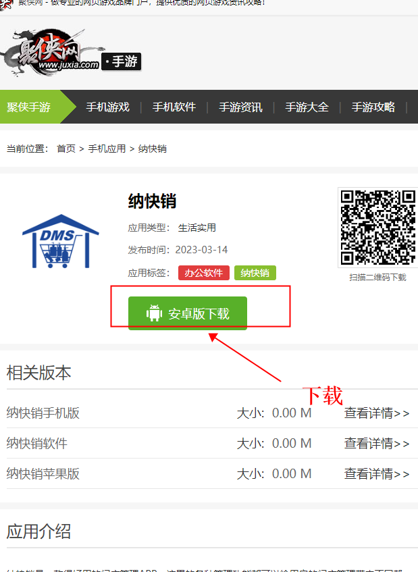This screenshot has width=418, height=572.
Task: View 查看详情 for 纳快销苹果版
Action: pyautogui.click(x=377, y=473)
